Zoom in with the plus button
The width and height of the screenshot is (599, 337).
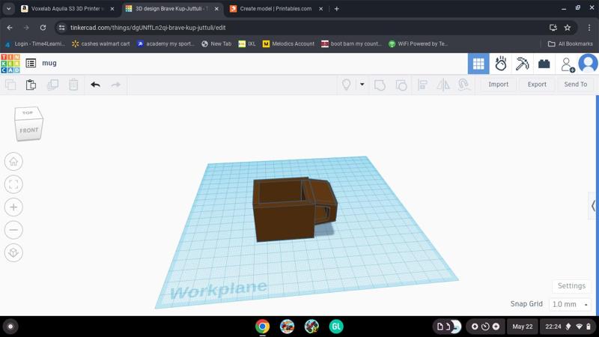point(13,207)
